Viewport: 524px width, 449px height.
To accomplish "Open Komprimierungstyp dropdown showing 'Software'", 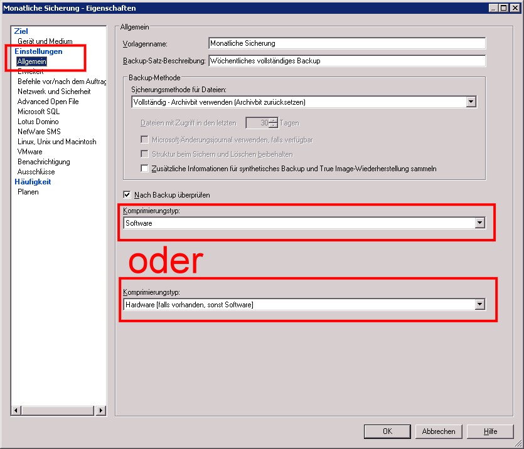I will (x=480, y=223).
